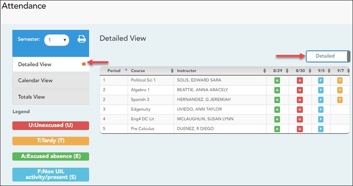Click the 8/29 date column header
The height and width of the screenshot is (186, 353).
click(x=277, y=71)
